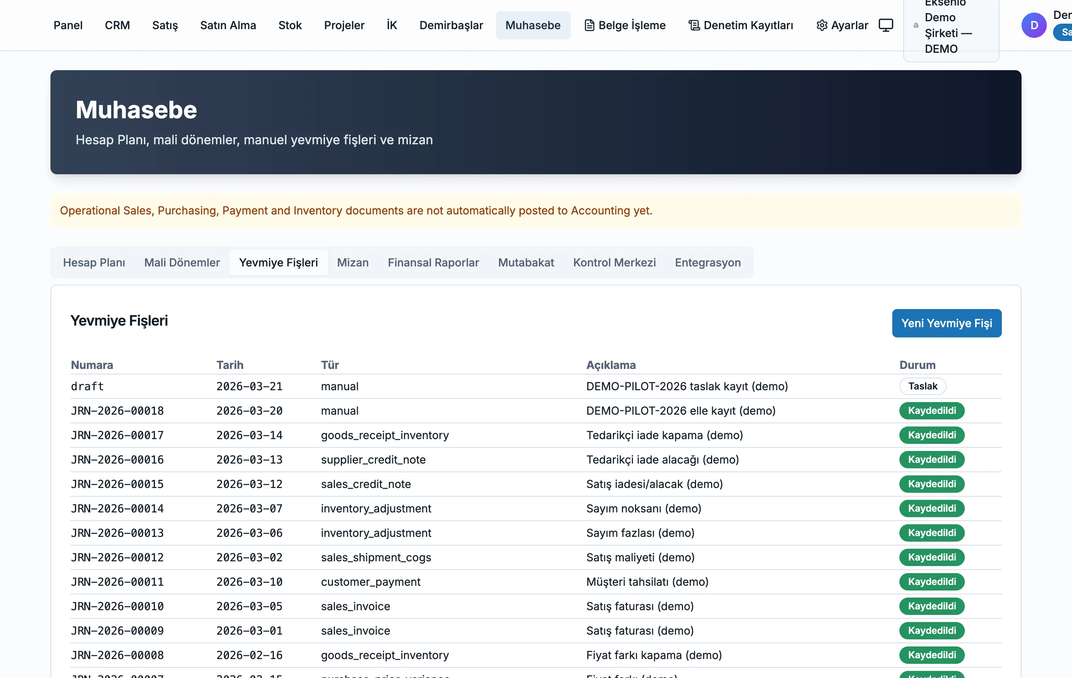This screenshot has width=1072, height=678.
Task: Open Ayarlar gear icon
Action: [x=822, y=25]
